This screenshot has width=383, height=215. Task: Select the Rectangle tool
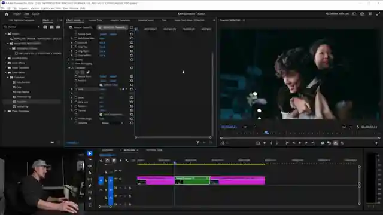90,192
